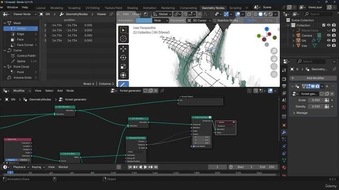
Task: Select the Select Box tool in viewport
Action: (123, 30)
